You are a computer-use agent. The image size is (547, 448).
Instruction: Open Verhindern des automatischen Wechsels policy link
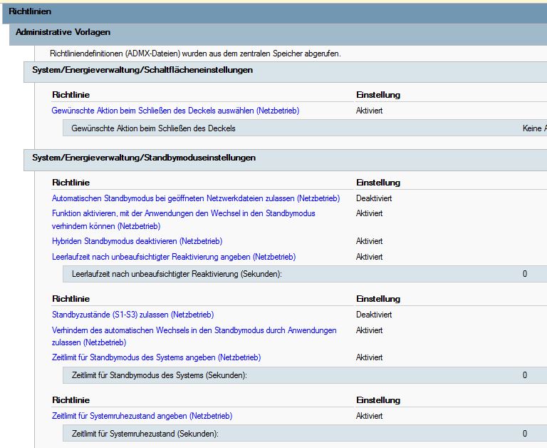[194, 336]
